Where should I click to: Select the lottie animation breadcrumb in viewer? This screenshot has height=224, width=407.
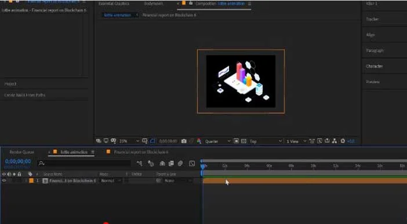pos(118,15)
